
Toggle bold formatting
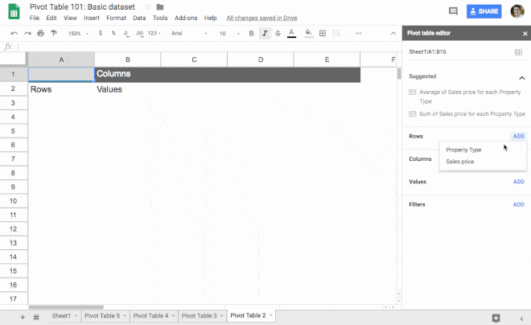(251, 33)
